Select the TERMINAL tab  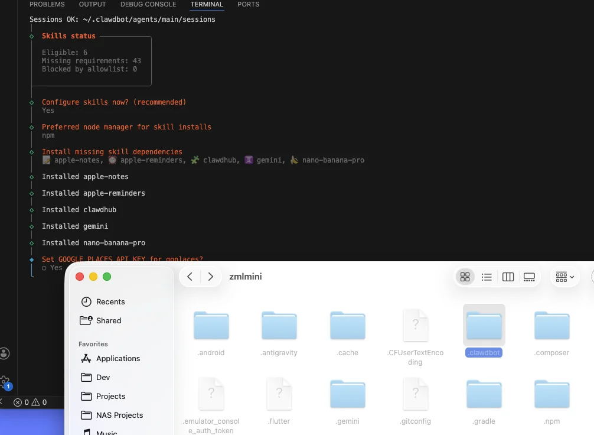tap(207, 4)
